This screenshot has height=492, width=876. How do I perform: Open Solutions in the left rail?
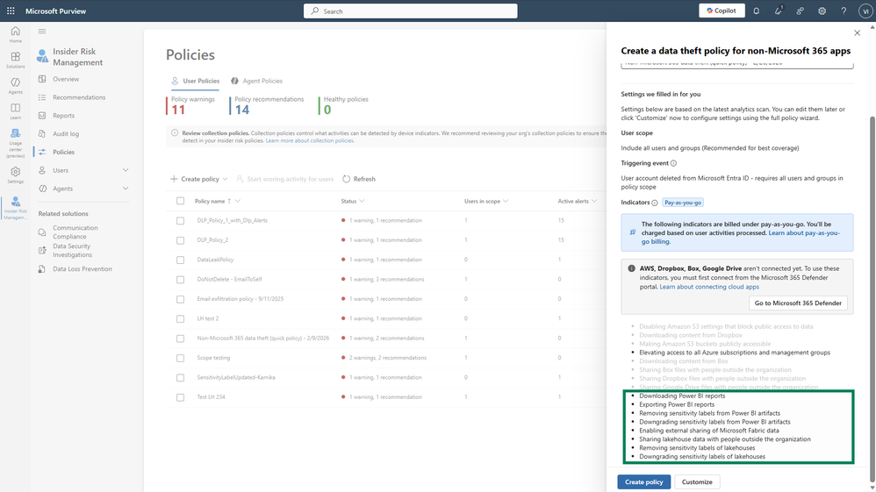(x=16, y=60)
